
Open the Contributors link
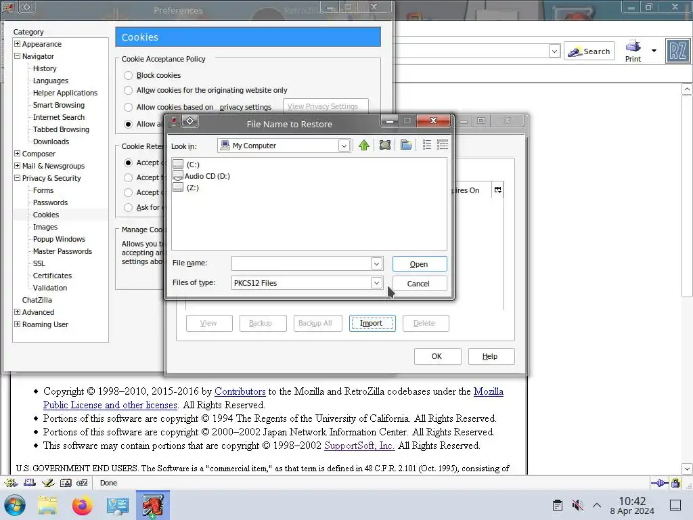[x=240, y=391]
